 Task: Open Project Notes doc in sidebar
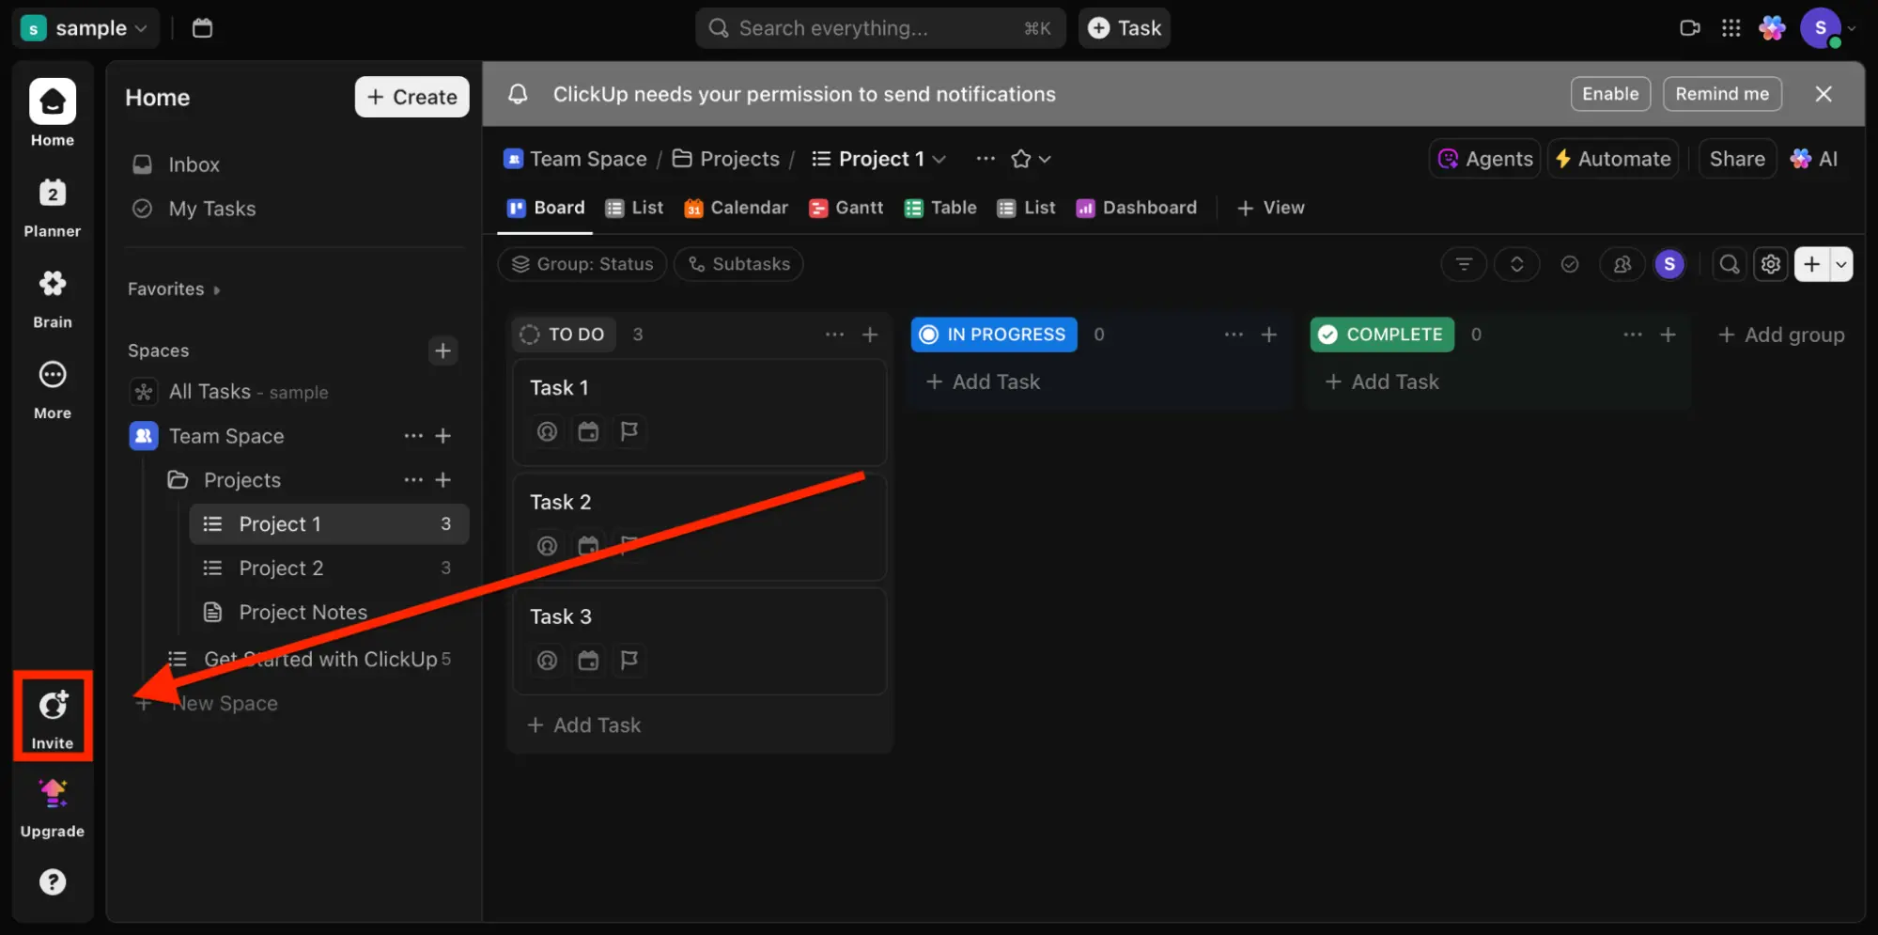click(329, 613)
